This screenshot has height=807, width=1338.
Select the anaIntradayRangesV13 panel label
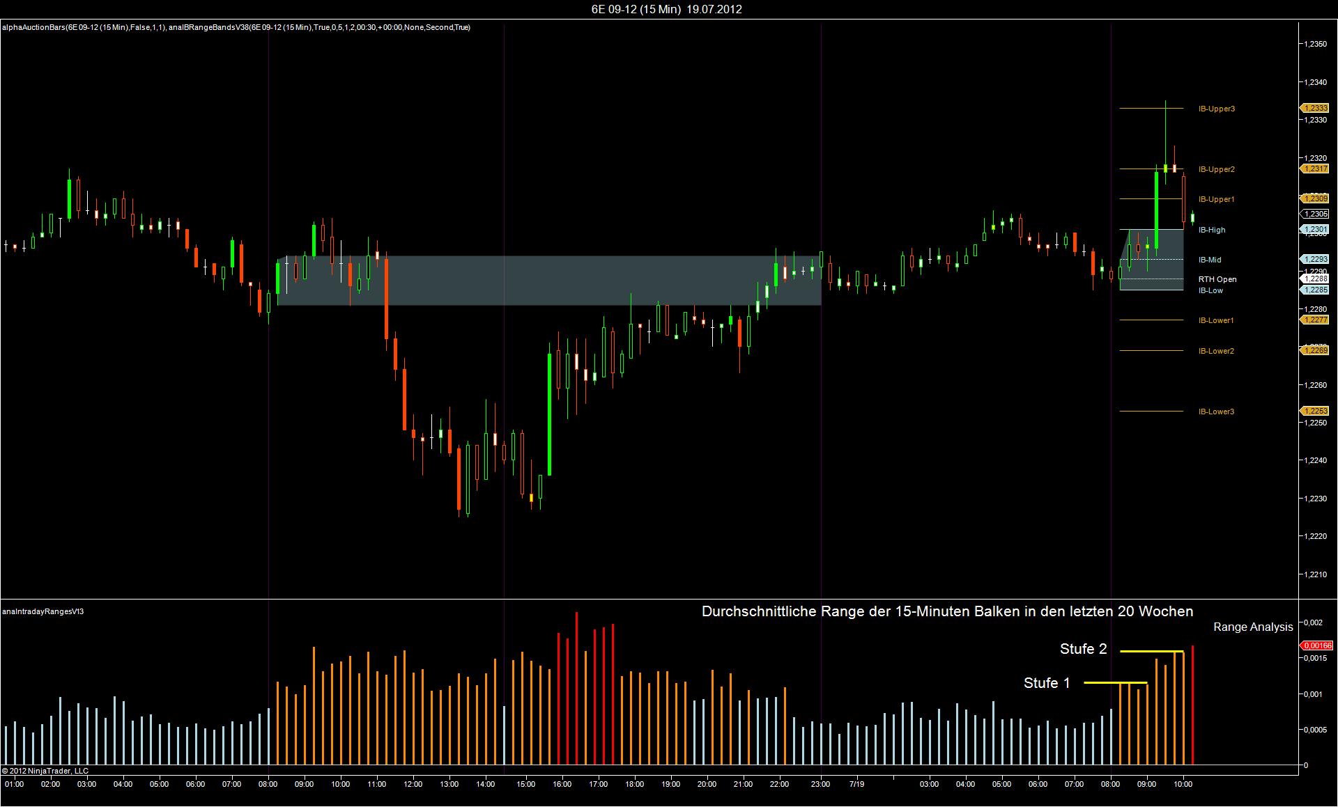click(43, 611)
